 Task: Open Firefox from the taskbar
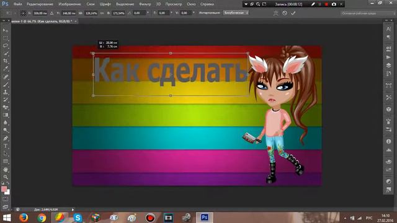point(24,217)
